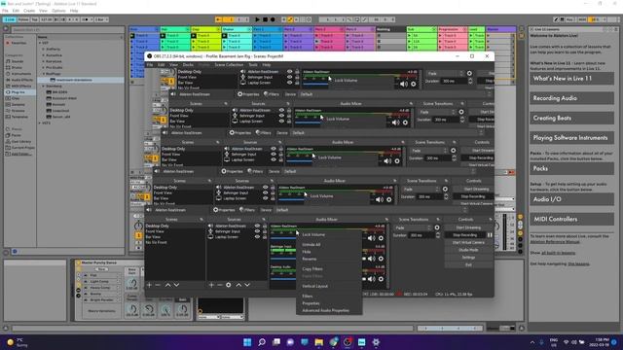Remove source using Sources toolbar minus icon
Viewport: 623px width, 350px height.
point(219,285)
